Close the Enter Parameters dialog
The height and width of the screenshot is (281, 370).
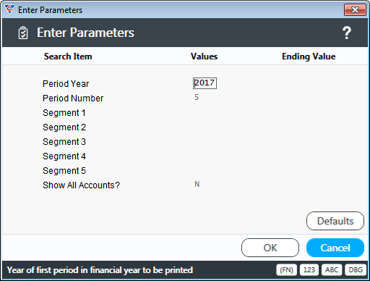click(355, 10)
